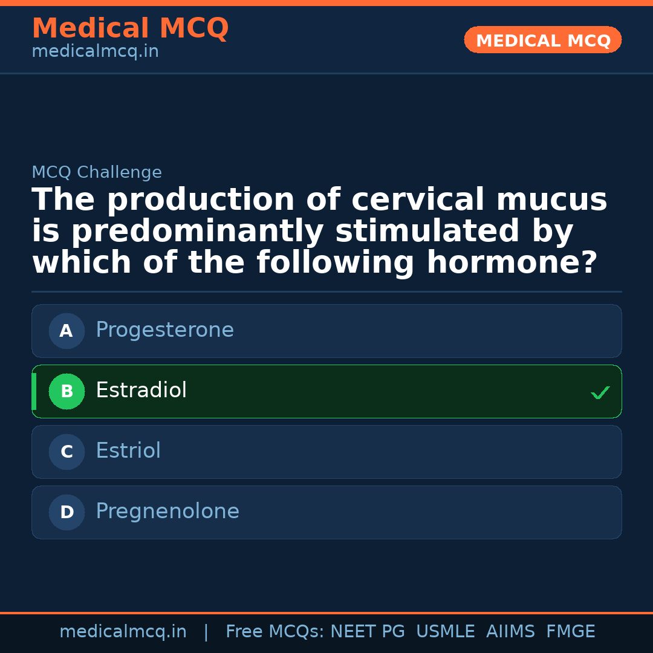Click the letter D circle badge
This screenshot has width=653, height=653.
click(67, 512)
